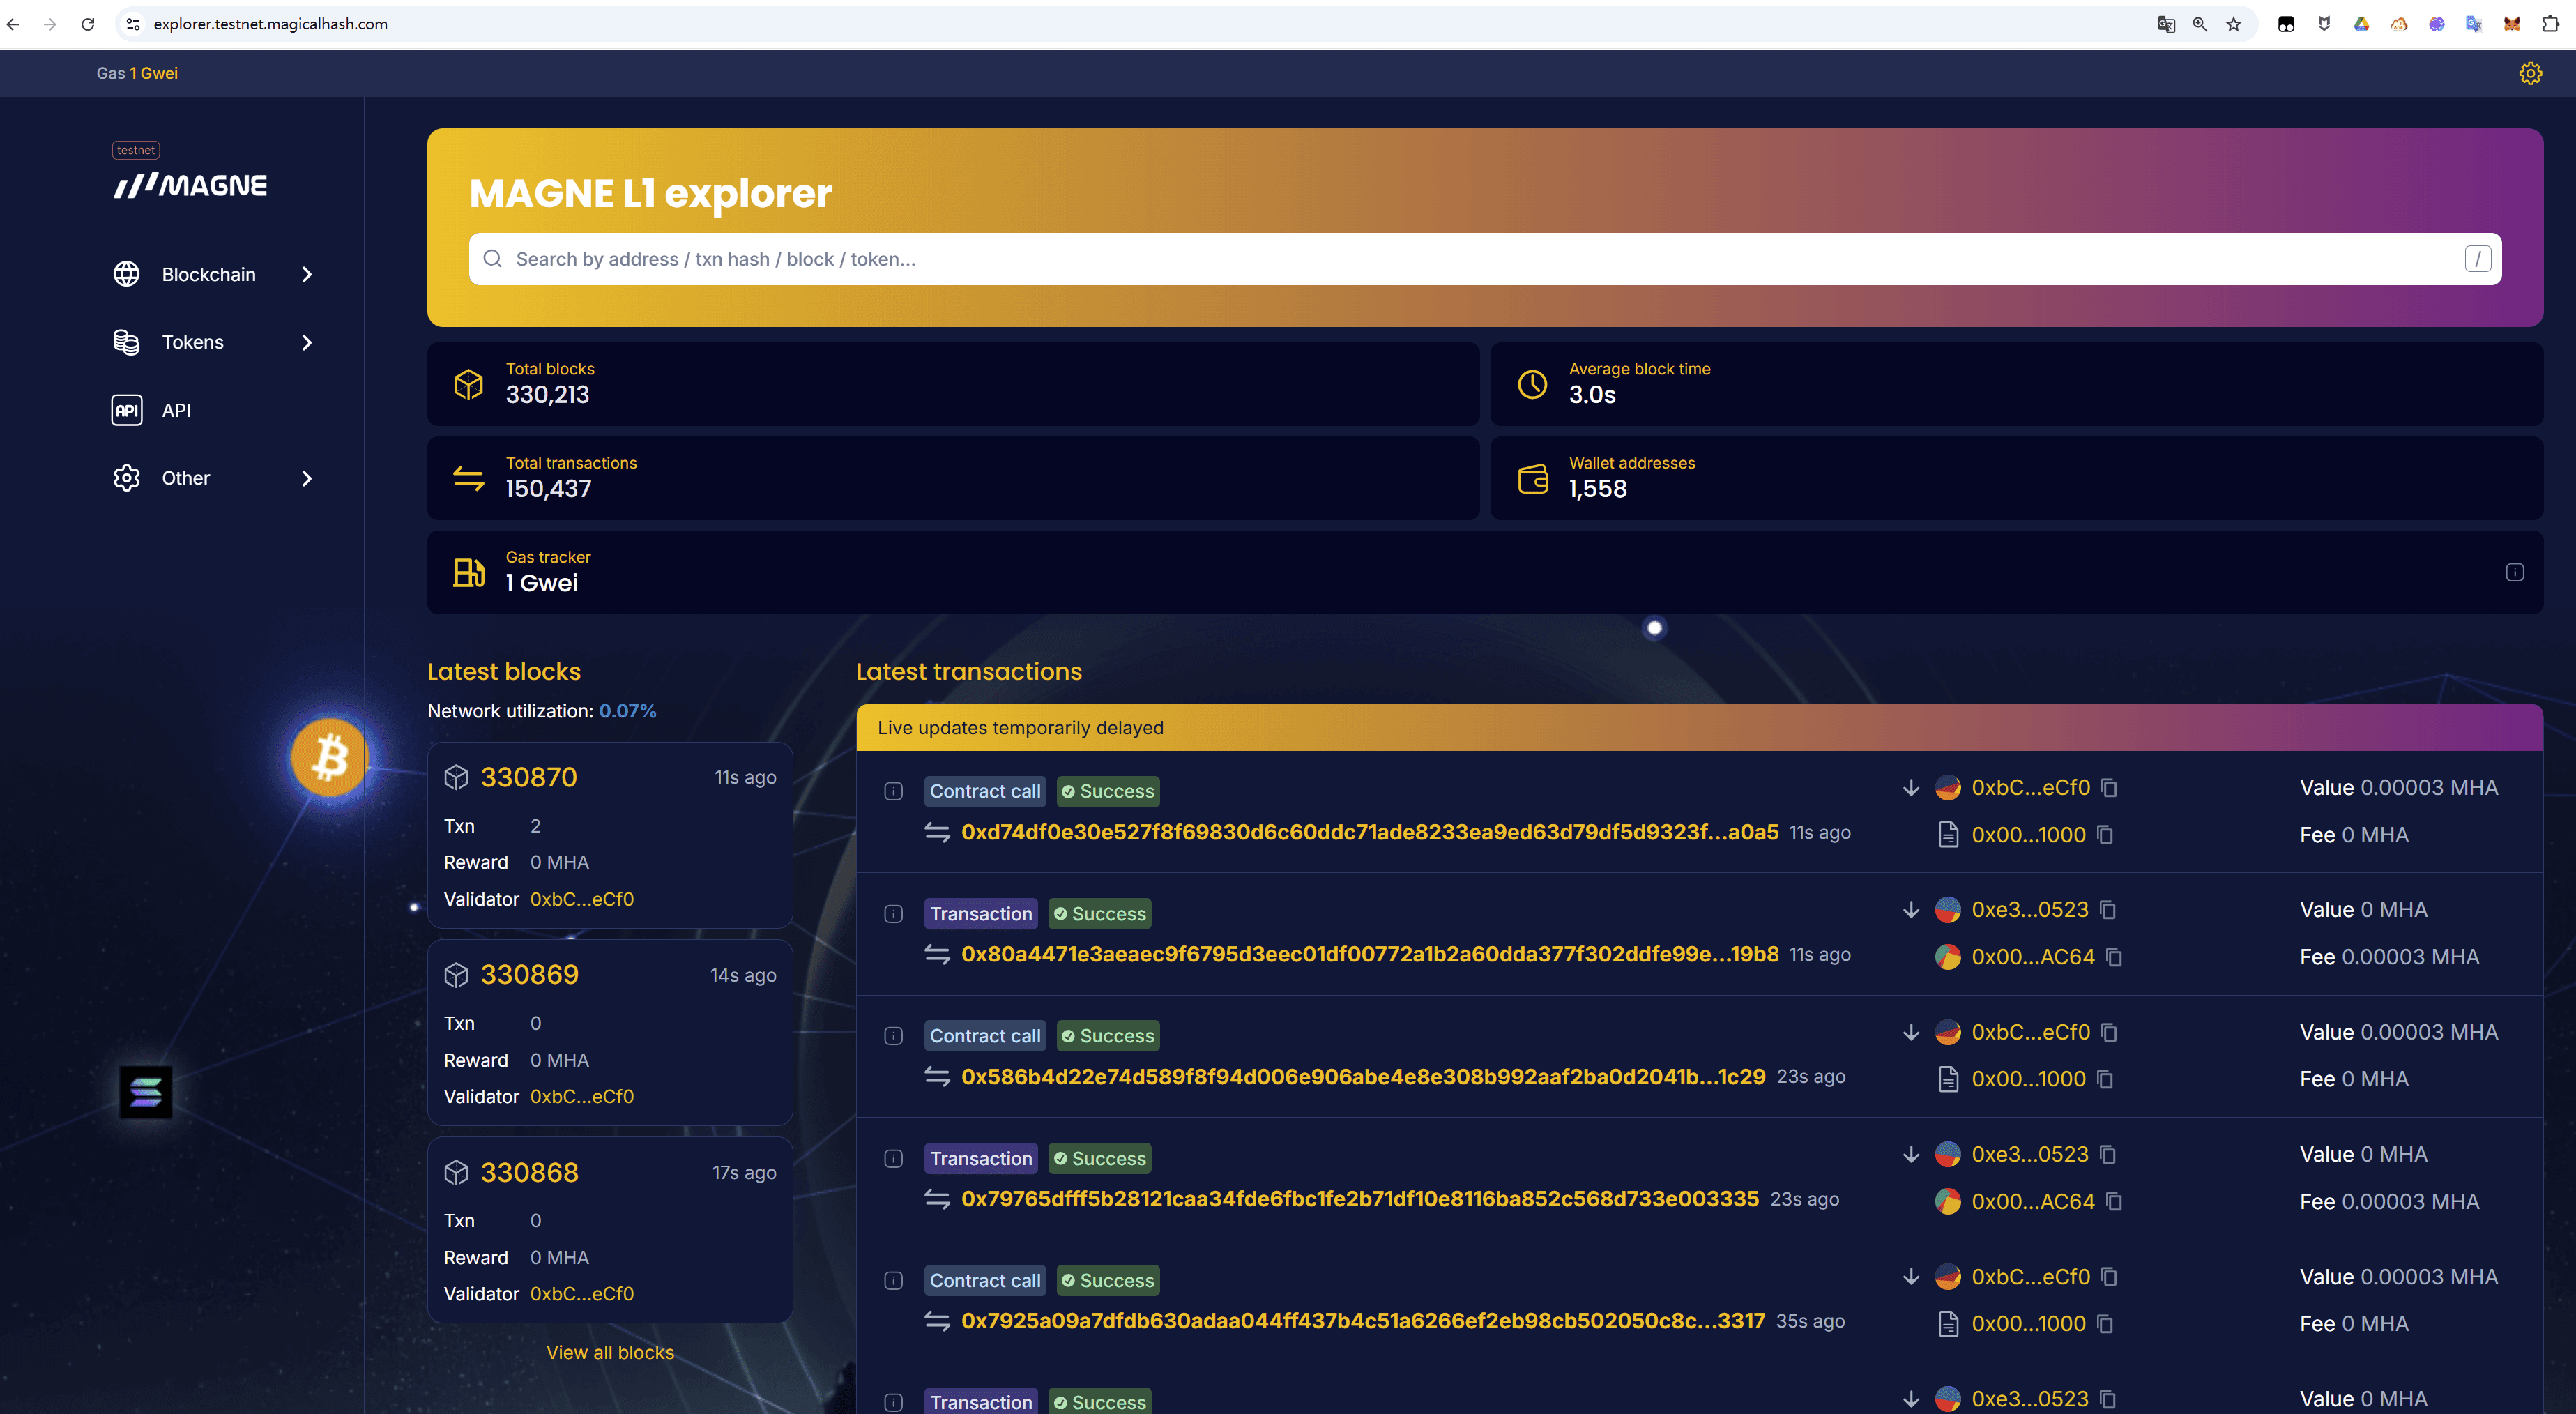Expand the Blockchain menu chevron

click(307, 275)
